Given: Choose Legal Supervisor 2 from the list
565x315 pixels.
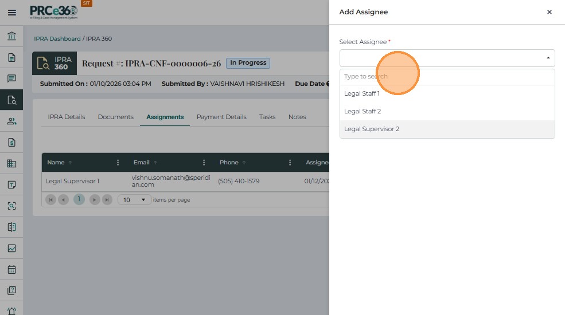Looking at the screenshot, I should point(447,129).
